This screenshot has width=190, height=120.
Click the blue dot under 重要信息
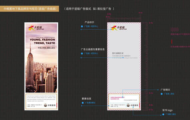point(83,103)
